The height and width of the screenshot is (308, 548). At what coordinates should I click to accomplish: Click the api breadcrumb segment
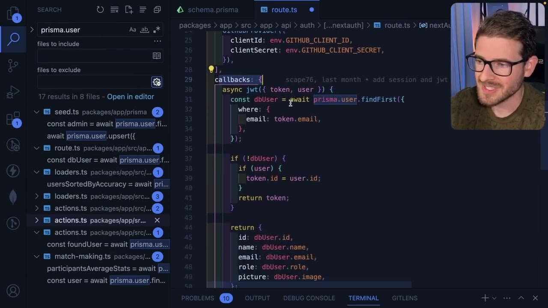coord(286,25)
